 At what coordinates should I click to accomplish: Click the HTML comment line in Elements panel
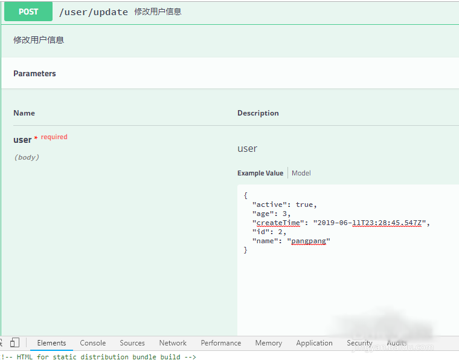pyautogui.click(x=100, y=357)
